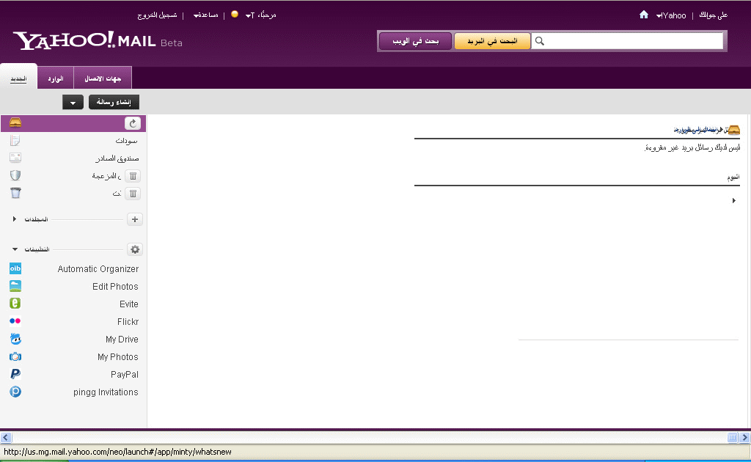Click إنشاء رسالة compose button
The height and width of the screenshot is (462, 751).
coord(114,102)
